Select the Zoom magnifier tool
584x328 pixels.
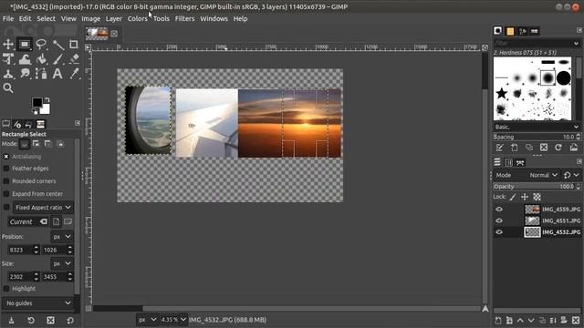point(8,88)
